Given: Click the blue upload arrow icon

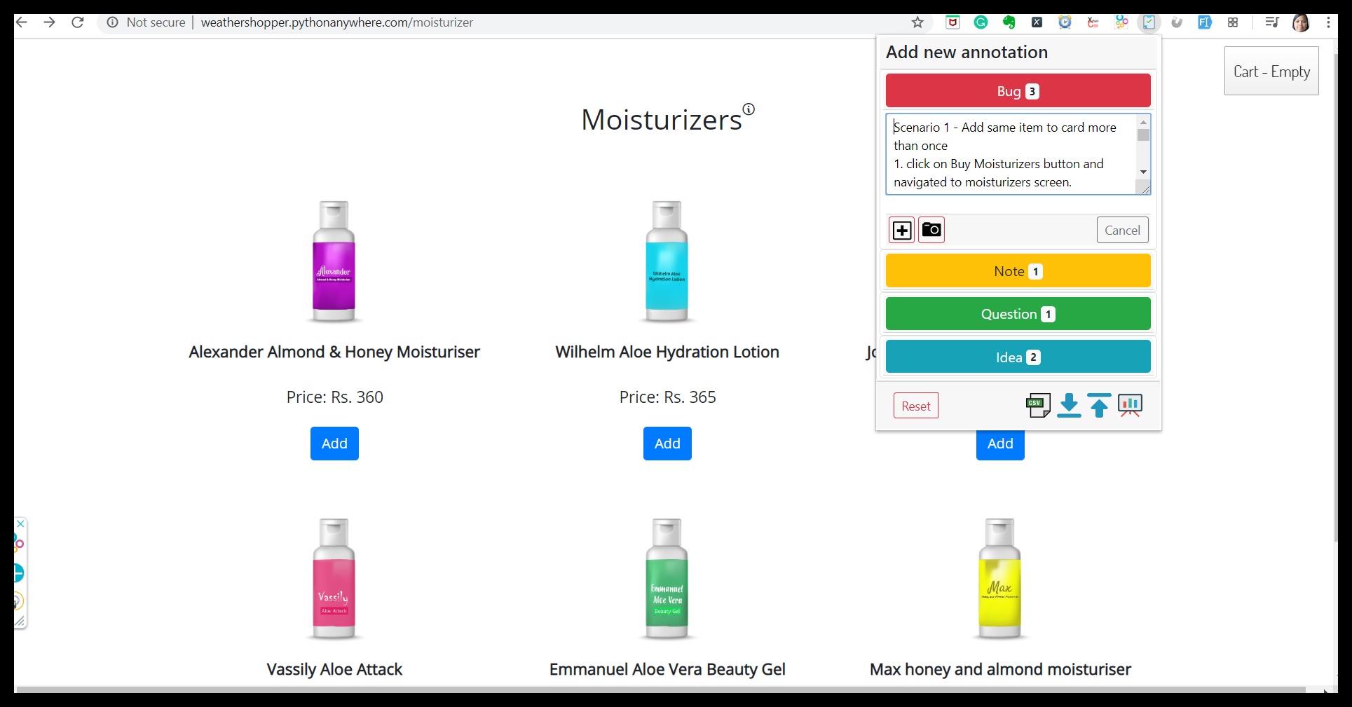Looking at the screenshot, I should pyautogui.click(x=1099, y=406).
